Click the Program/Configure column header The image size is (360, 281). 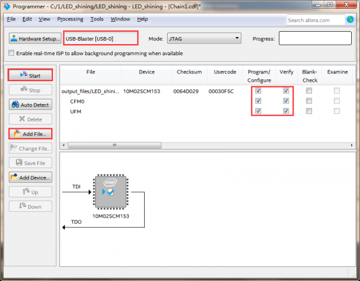pos(259,76)
